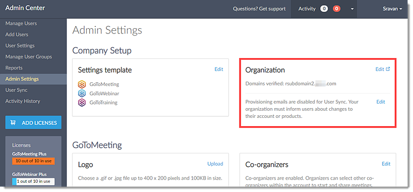Click the Settings template card title
Image resolution: width=413 pixels, height=192 pixels.
pos(105,70)
